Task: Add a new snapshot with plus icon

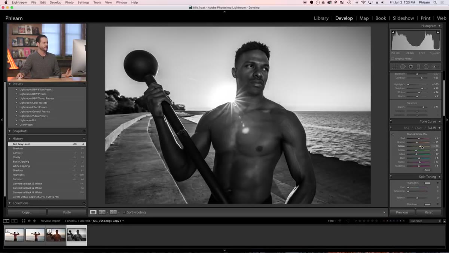Action: tap(84, 131)
